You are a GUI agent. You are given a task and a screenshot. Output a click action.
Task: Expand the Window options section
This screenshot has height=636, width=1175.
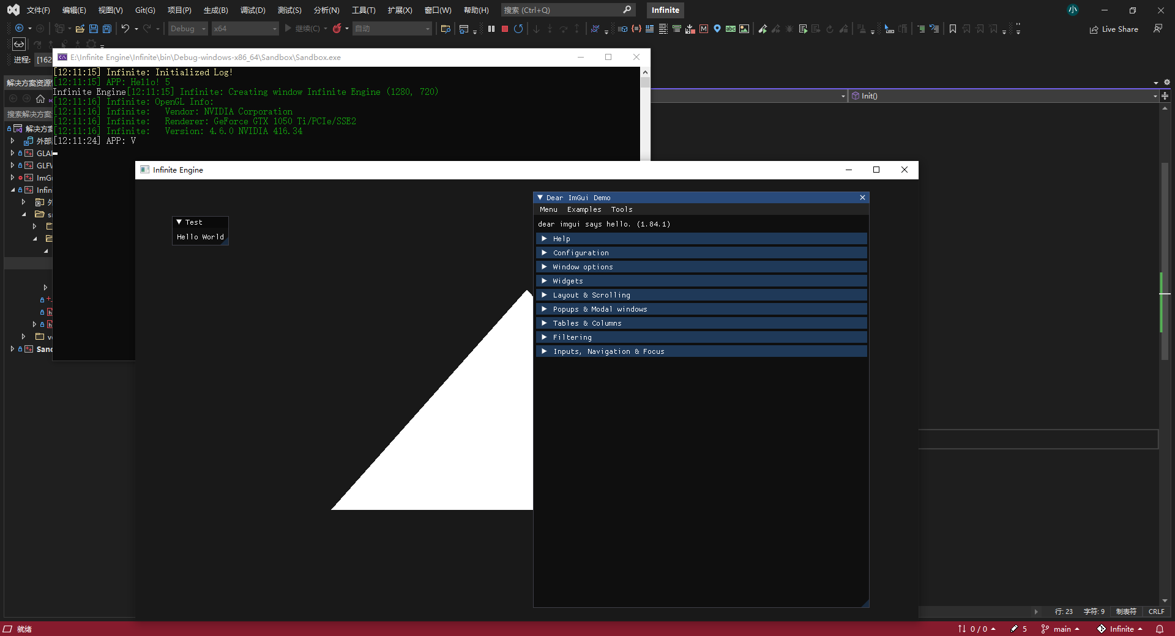[x=701, y=267]
